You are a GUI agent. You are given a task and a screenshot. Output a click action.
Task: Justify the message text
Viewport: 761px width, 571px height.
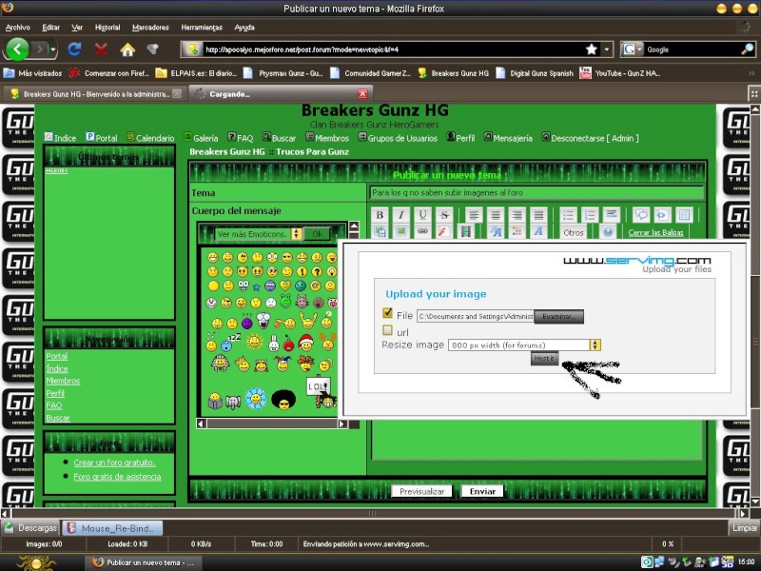point(538,215)
